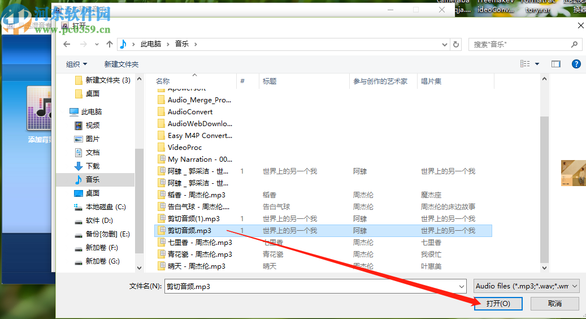Select the AudioConvert folder
586x319 pixels.
pyautogui.click(x=185, y=112)
